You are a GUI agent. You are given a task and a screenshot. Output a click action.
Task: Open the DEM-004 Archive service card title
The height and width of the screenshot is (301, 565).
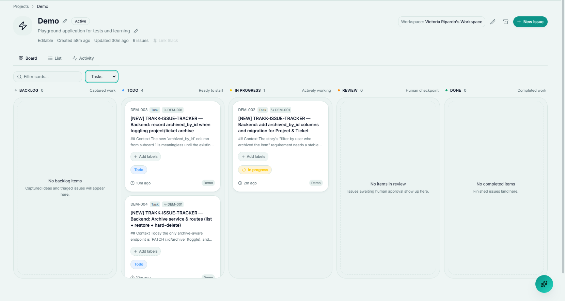point(171,219)
